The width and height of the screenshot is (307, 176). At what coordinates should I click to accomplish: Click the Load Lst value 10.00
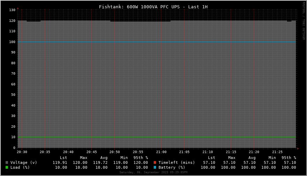click(x=61, y=167)
